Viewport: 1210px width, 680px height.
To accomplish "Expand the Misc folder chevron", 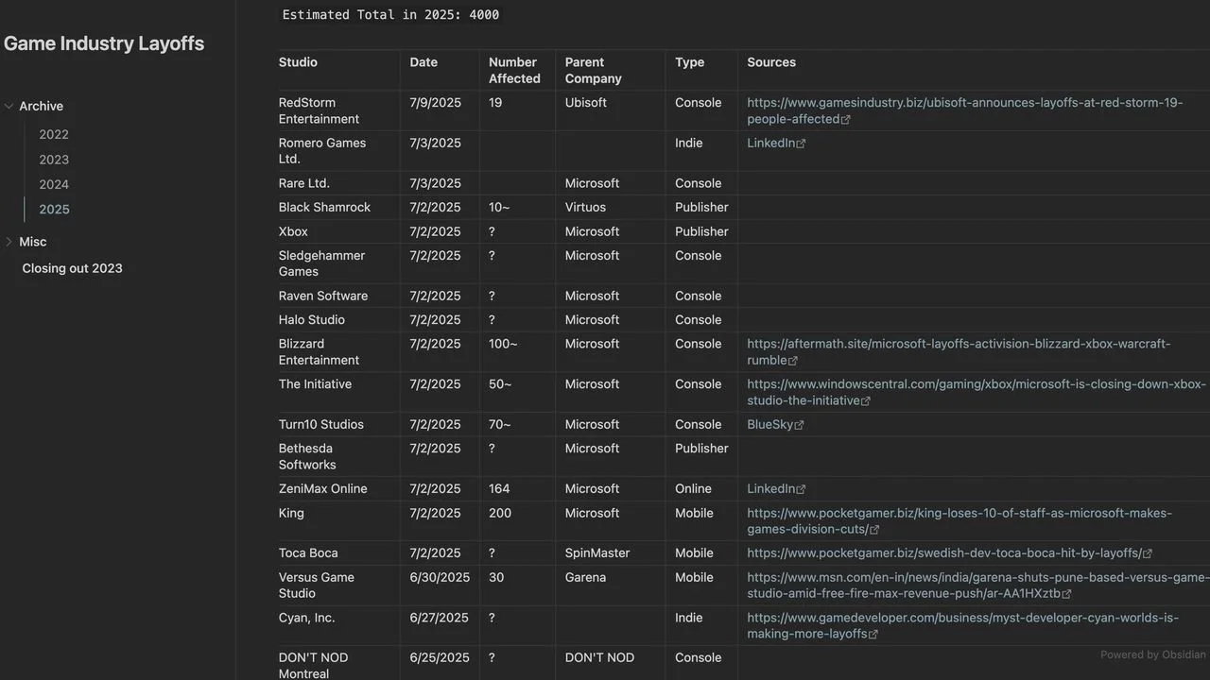I will click(x=9, y=242).
